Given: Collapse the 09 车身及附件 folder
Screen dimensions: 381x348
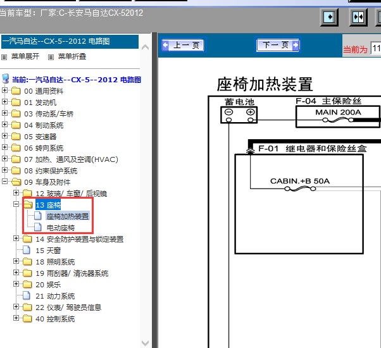Looking at the screenshot, I should pos(4,181).
